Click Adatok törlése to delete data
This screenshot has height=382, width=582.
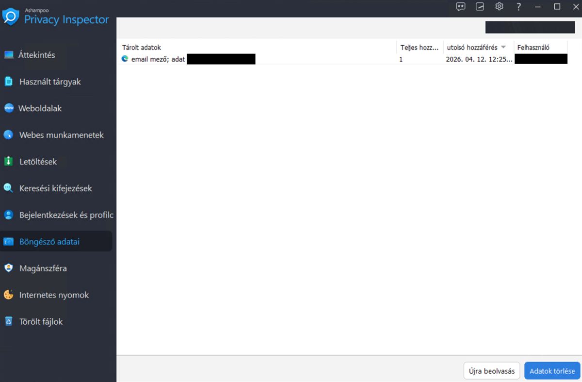tap(552, 370)
